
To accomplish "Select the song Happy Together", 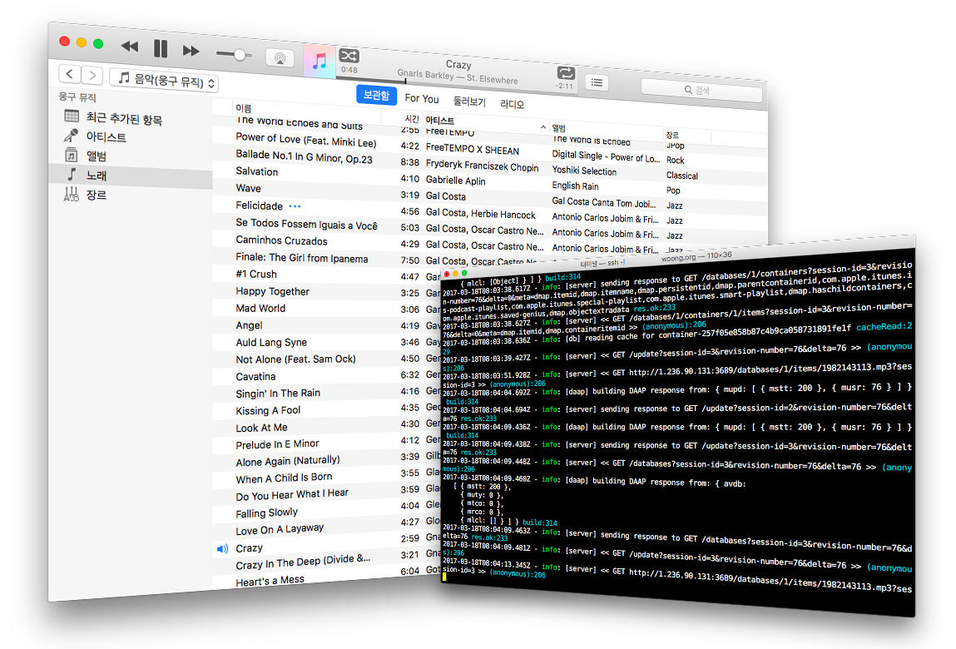I will [x=273, y=291].
